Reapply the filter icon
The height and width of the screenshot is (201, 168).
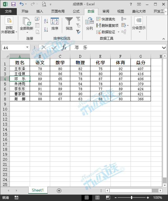click(78, 25)
